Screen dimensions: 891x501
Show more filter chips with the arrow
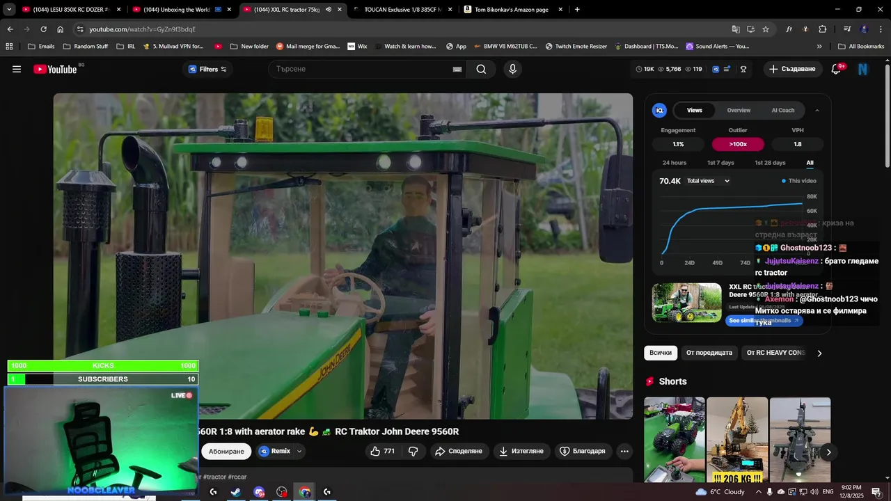[x=819, y=353]
